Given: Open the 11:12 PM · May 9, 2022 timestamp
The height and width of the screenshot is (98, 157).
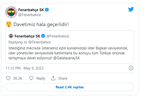Looking at the screenshot, I should pyautogui.click(x=24, y=68).
